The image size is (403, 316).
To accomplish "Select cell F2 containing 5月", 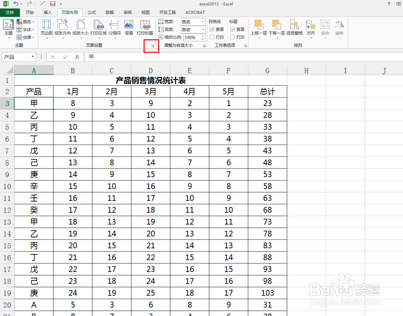I will coord(228,91).
